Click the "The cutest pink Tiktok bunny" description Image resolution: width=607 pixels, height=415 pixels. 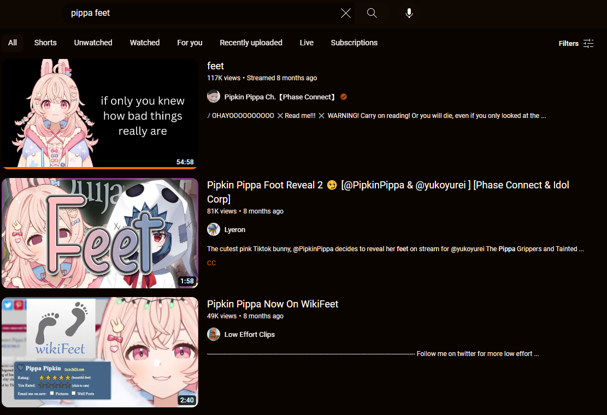[396, 249]
